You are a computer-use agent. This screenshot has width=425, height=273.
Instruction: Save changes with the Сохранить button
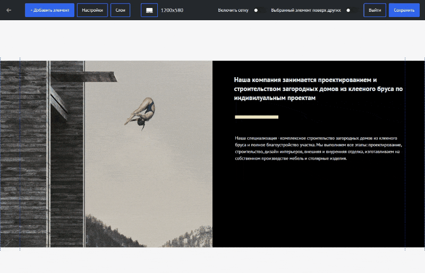[x=404, y=10]
